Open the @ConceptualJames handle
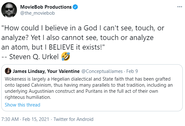 pos(102,71)
